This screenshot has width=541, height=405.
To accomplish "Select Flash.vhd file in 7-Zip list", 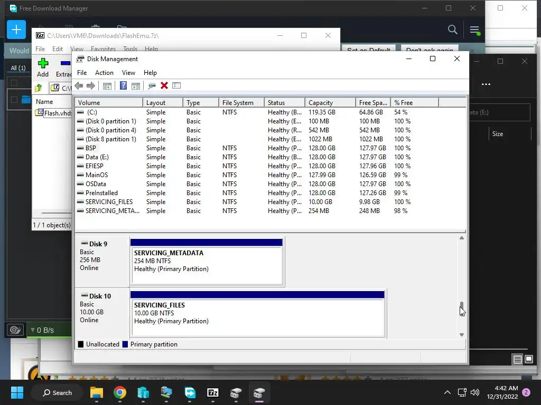I will [x=53, y=113].
